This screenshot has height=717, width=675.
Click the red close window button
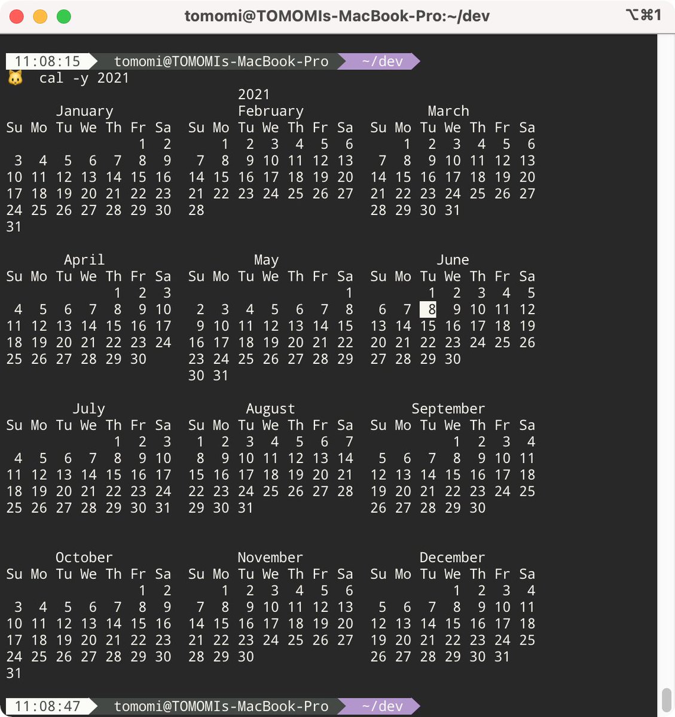coord(17,17)
